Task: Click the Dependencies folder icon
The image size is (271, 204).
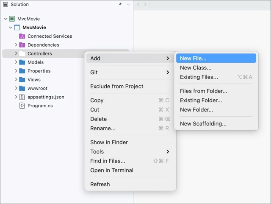Action: pos(22,45)
